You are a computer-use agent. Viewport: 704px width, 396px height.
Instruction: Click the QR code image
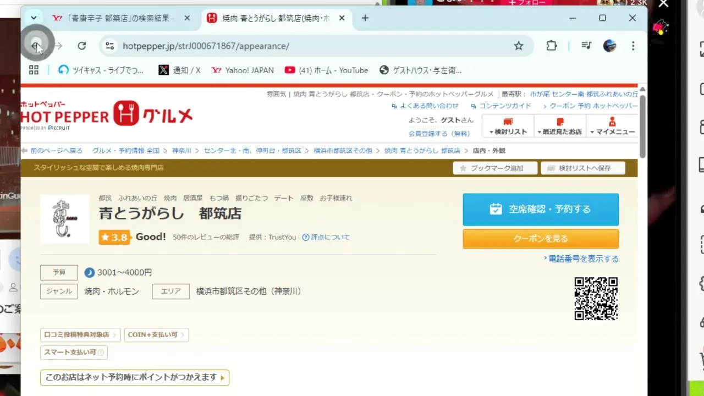pos(596,299)
